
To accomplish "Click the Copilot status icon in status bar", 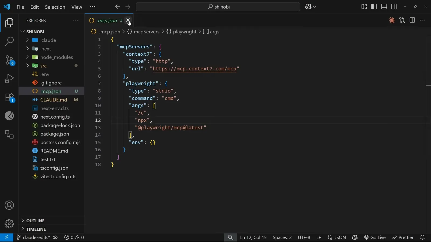I will pyautogui.click(x=355, y=237).
